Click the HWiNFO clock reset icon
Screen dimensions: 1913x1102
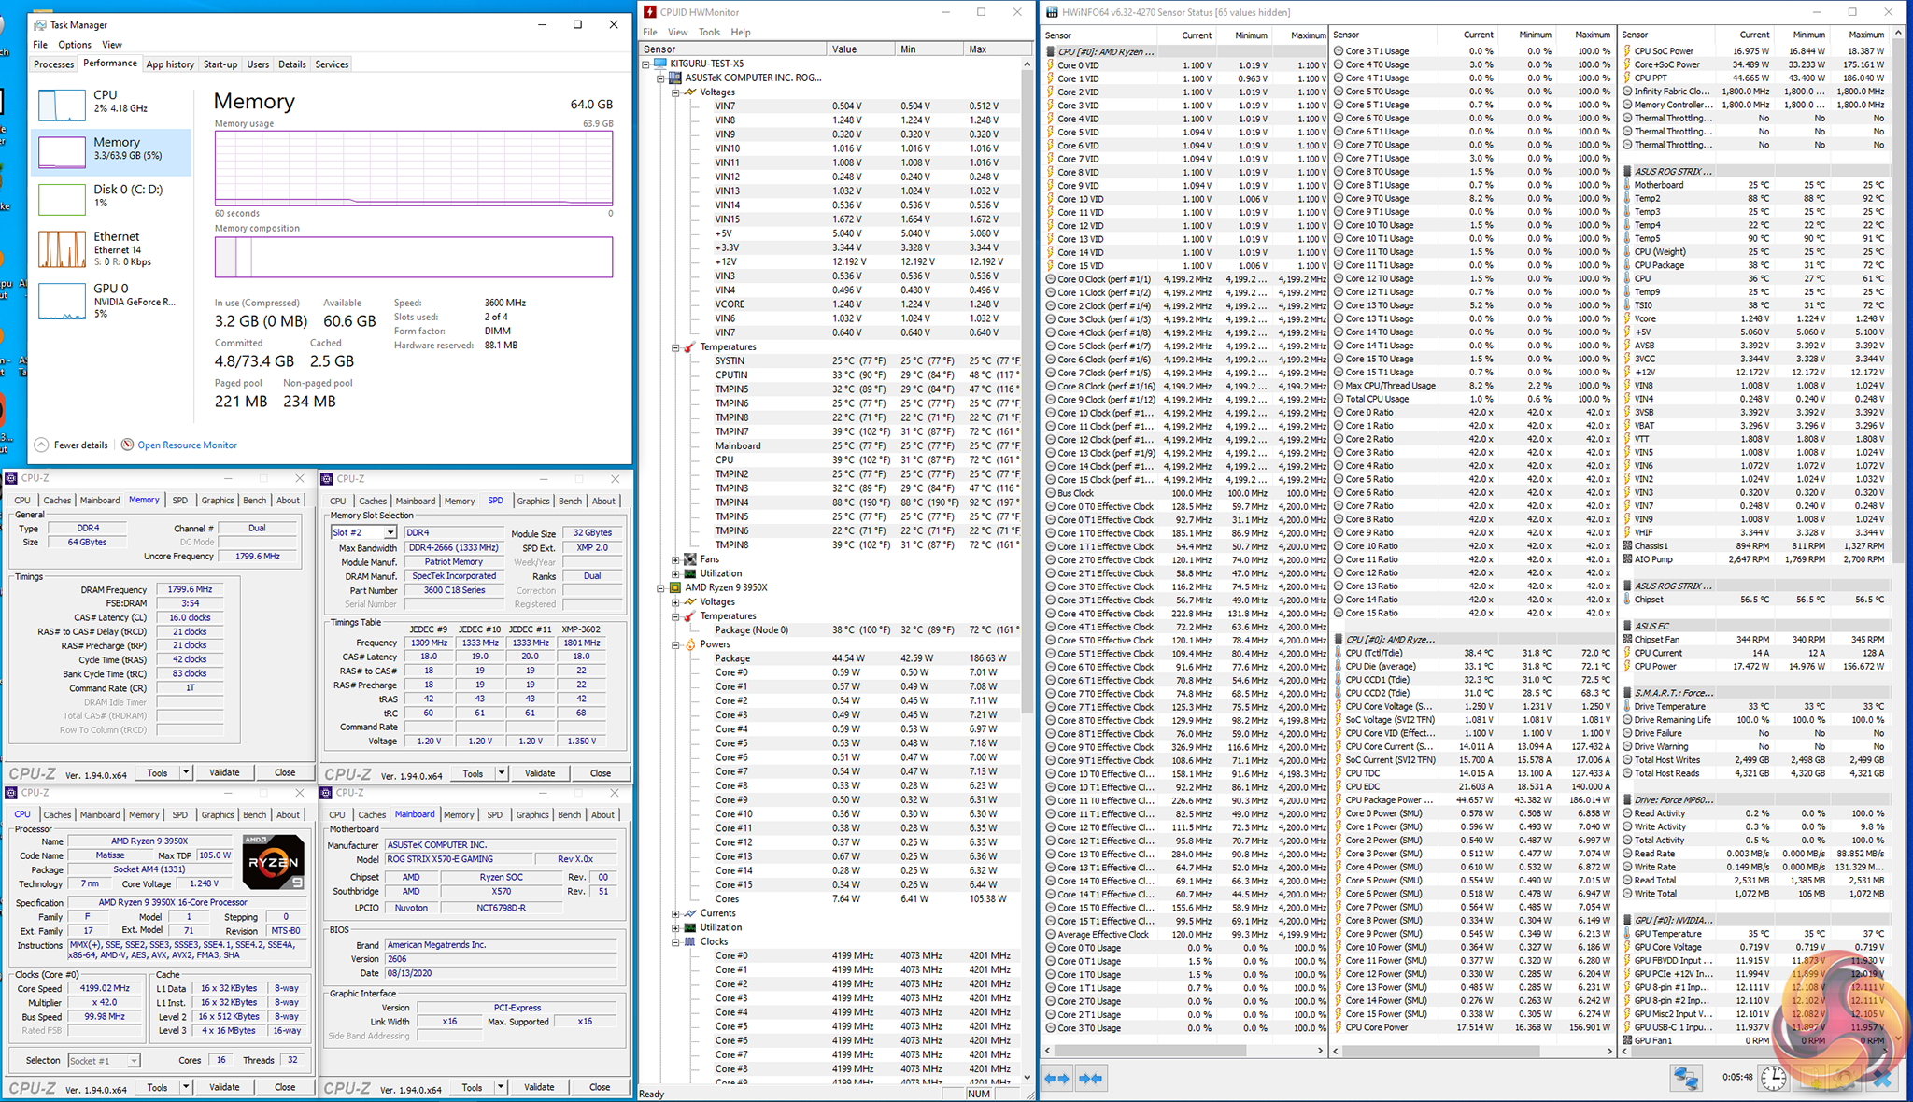pyautogui.click(x=1773, y=1078)
